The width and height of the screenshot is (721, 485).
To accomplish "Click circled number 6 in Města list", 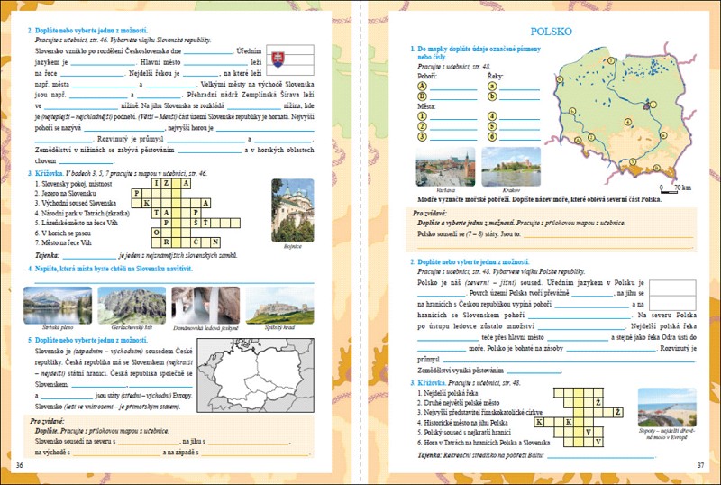I will (x=492, y=137).
